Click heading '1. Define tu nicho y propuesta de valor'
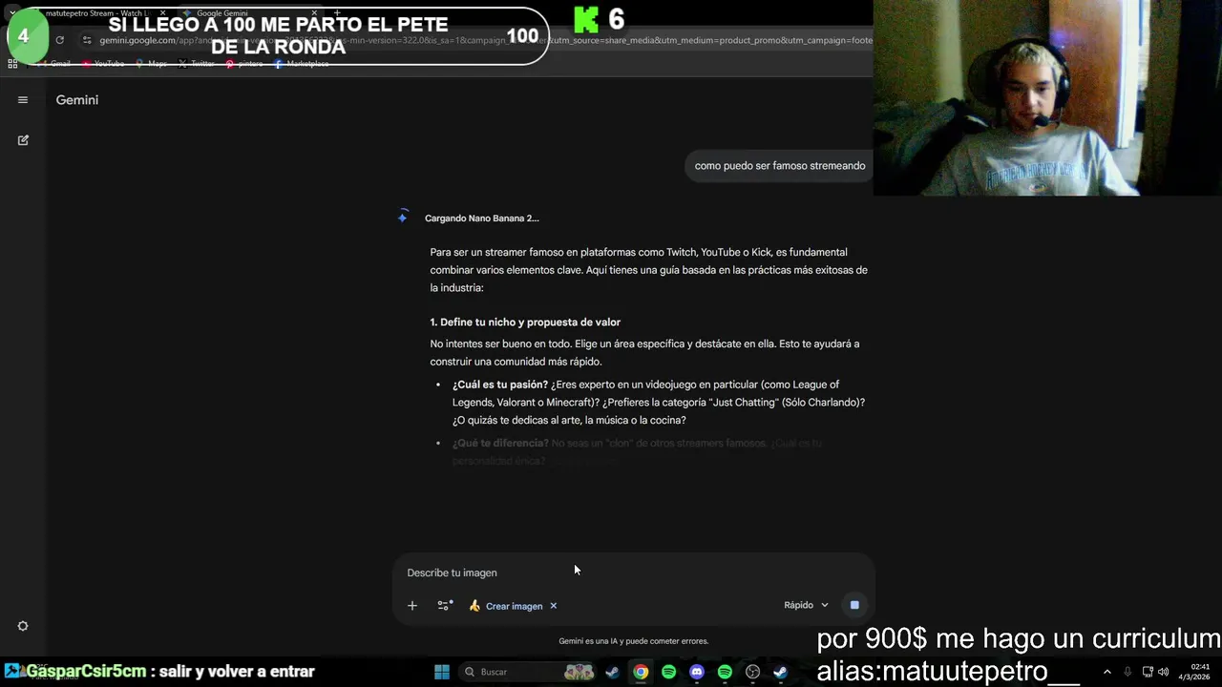This screenshot has width=1222, height=687. [525, 323]
